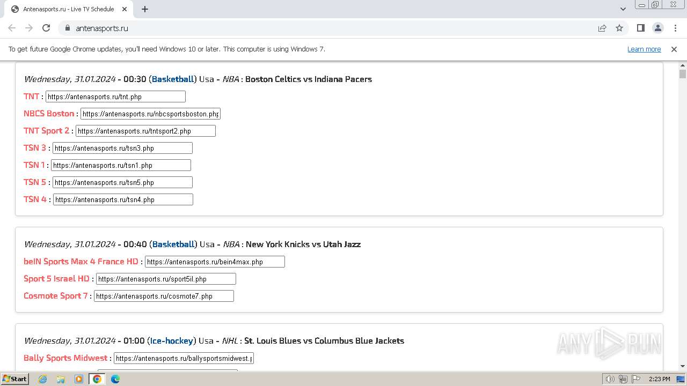687x386 pixels.
Task: Reload the page with the refresh icon
Action: click(46, 28)
